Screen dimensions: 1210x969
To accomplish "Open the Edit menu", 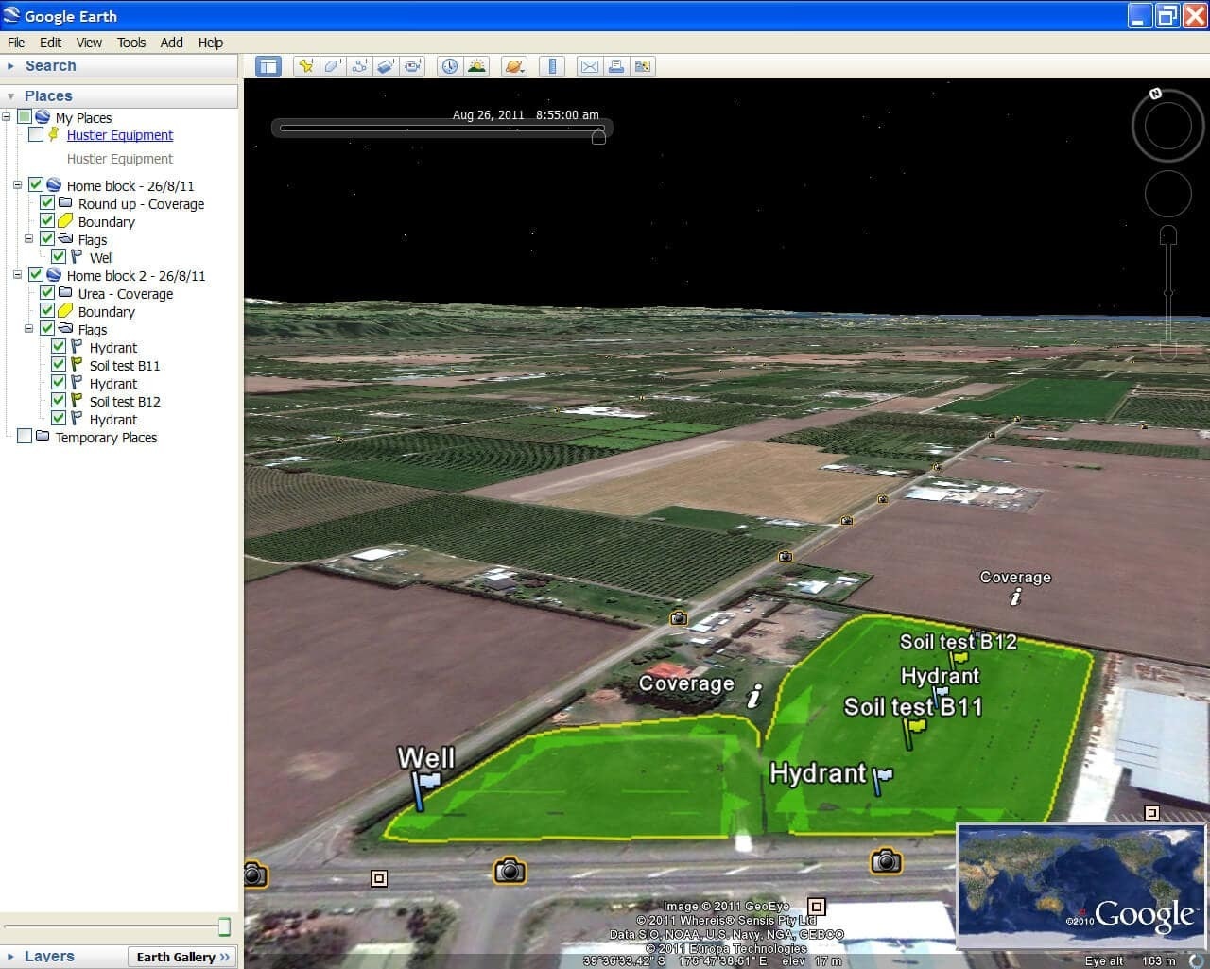I will click(x=50, y=43).
